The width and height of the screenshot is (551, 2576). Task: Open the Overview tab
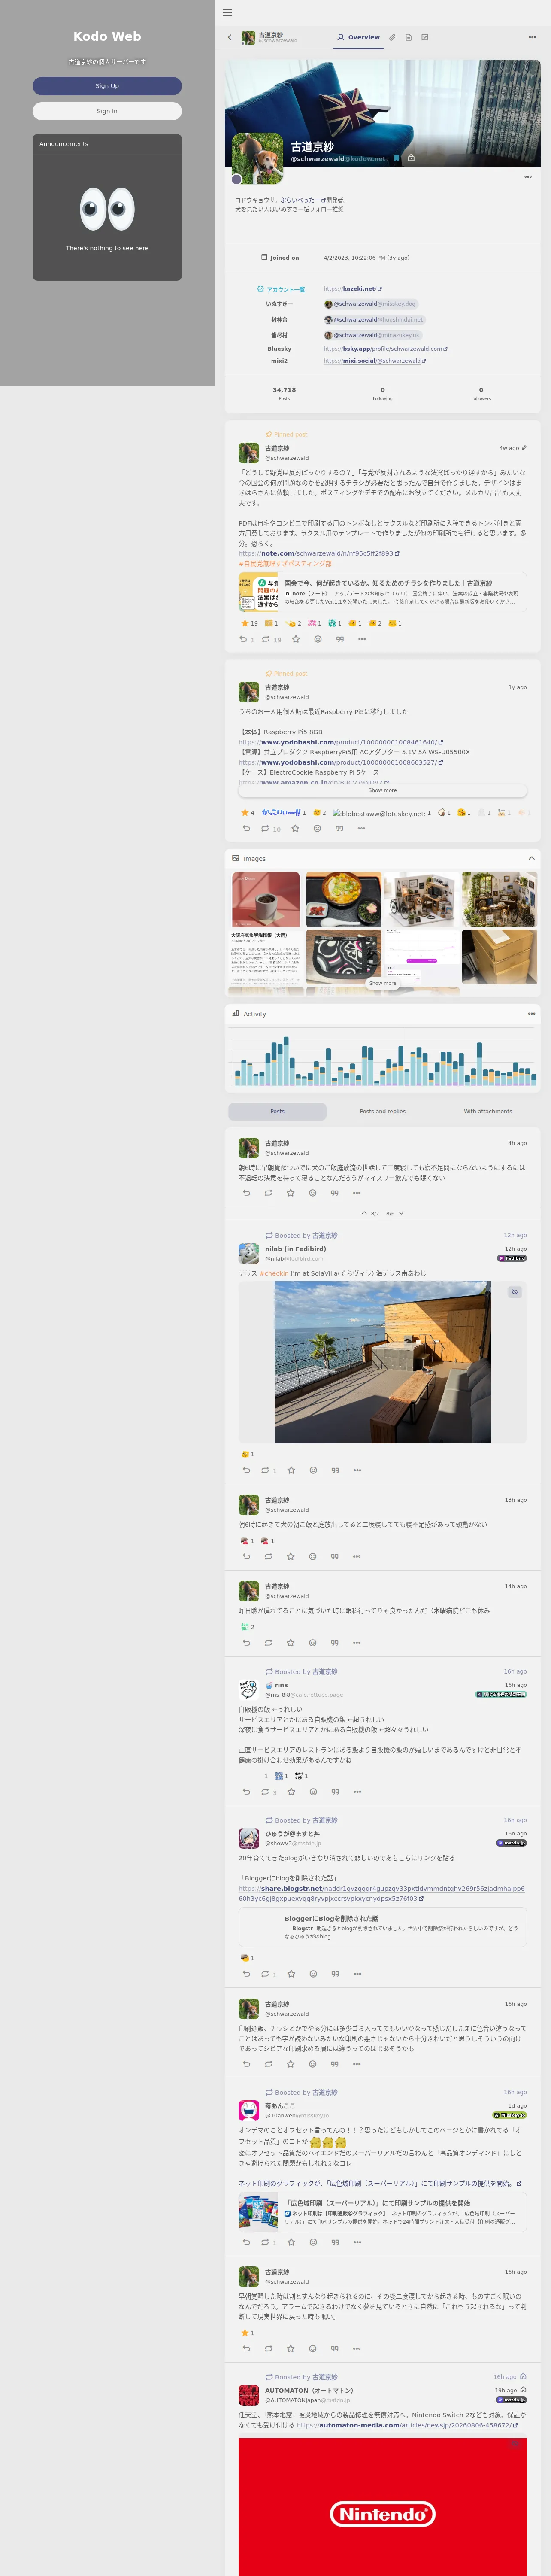click(x=358, y=38)
